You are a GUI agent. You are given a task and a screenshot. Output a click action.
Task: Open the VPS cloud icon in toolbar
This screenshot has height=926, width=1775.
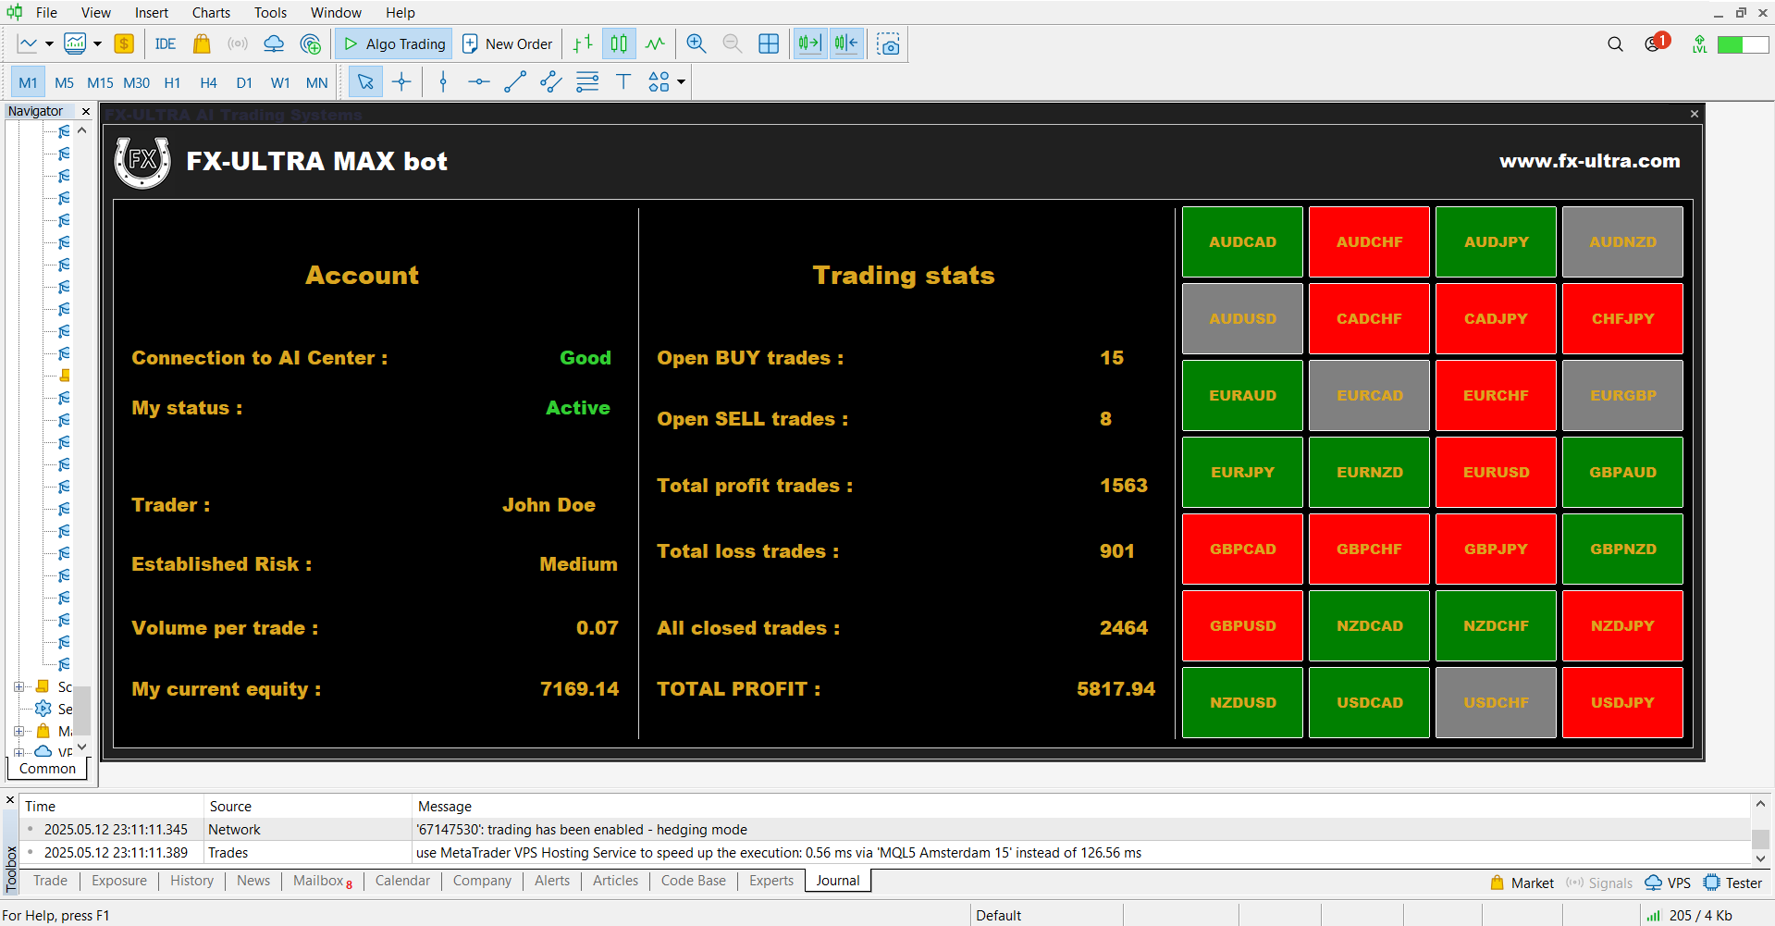(x=274, y=43)
